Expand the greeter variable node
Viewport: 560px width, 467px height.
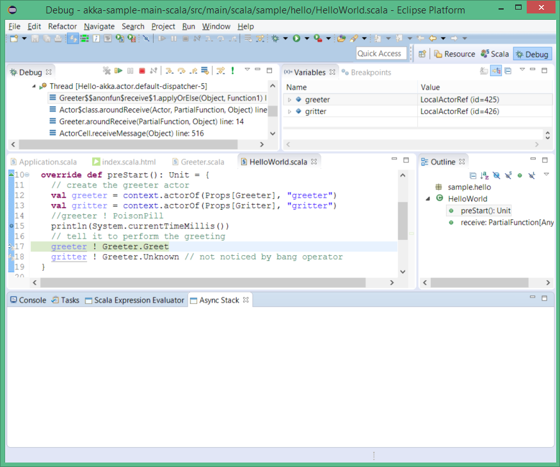[289, 100]
